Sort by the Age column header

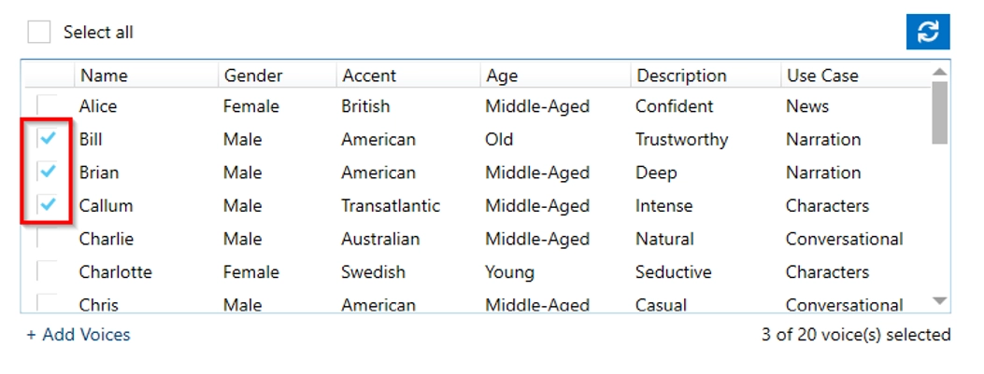pos(555,76)
